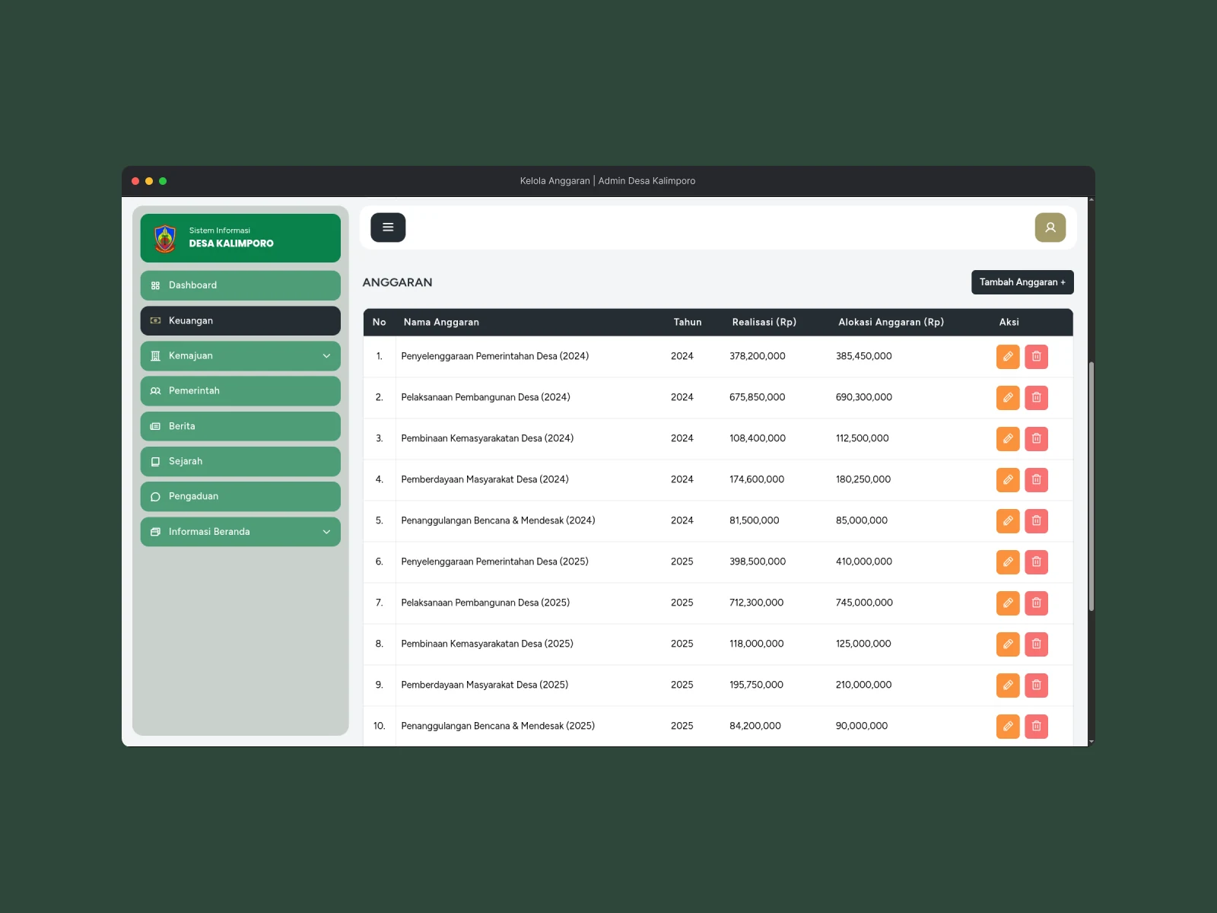Viewport: 1217px width, 913px height.
Task: Delete Pelaksanaan Pembangunan Desa (2024) row
Action: [1036, 398]
